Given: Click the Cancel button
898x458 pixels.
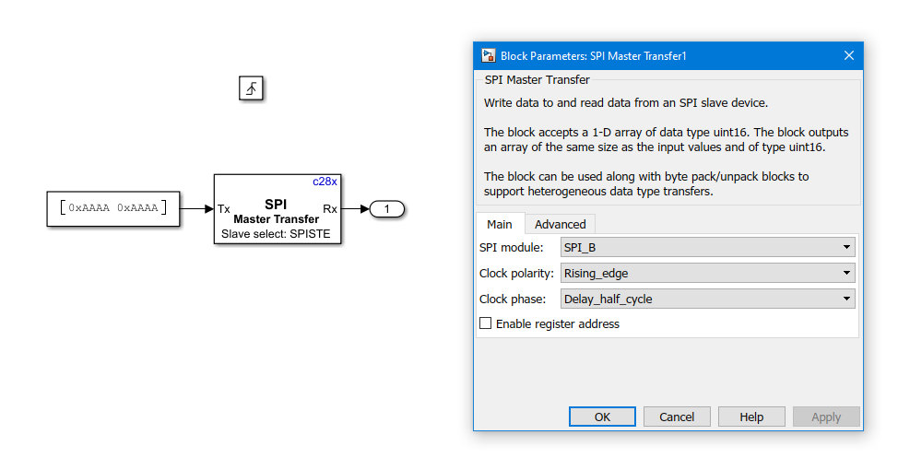Looking at the screenshot, I should click(x=677, y=417).
